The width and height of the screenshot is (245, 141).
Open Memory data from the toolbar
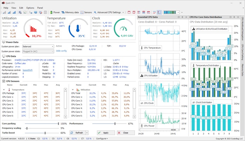point(70,12)
